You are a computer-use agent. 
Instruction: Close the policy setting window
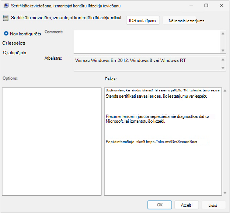(x=222, y=6)
